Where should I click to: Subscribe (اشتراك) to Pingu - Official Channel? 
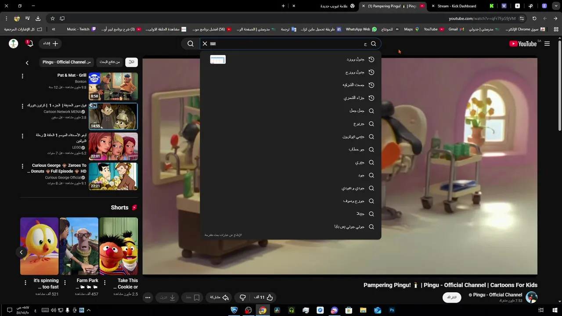(452, 297)
